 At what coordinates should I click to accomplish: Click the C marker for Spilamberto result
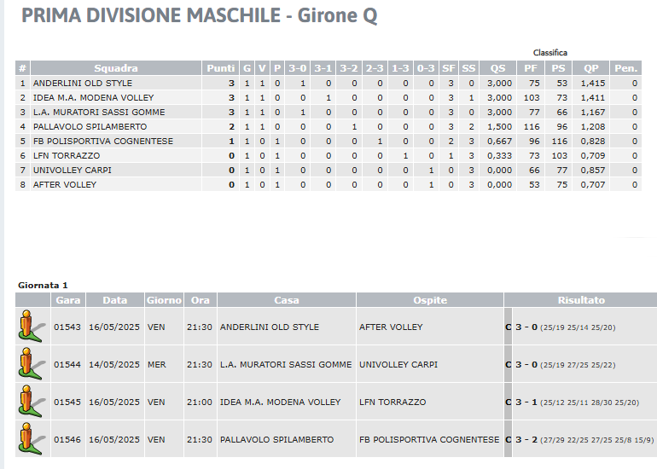(509, 440)
